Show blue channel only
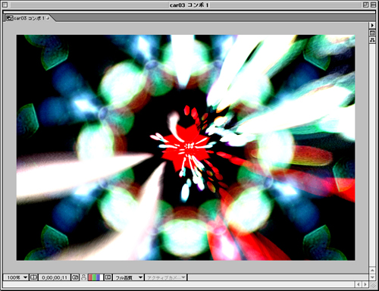 click(98, 277)
